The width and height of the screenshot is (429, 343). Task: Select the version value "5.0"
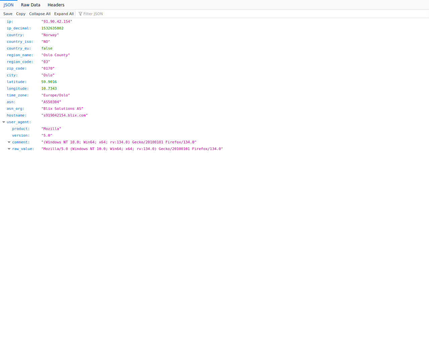pyautogui.click(x=47, y=136)
